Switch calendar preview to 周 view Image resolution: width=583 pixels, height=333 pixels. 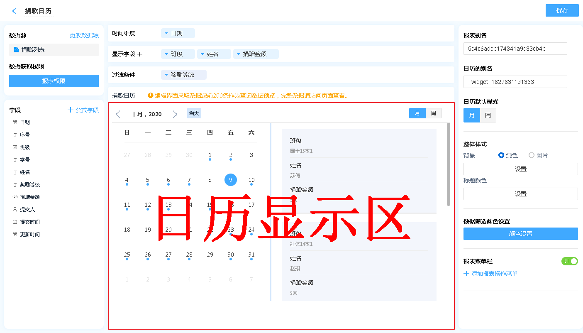pyautogui.click(x=433, y=113)
